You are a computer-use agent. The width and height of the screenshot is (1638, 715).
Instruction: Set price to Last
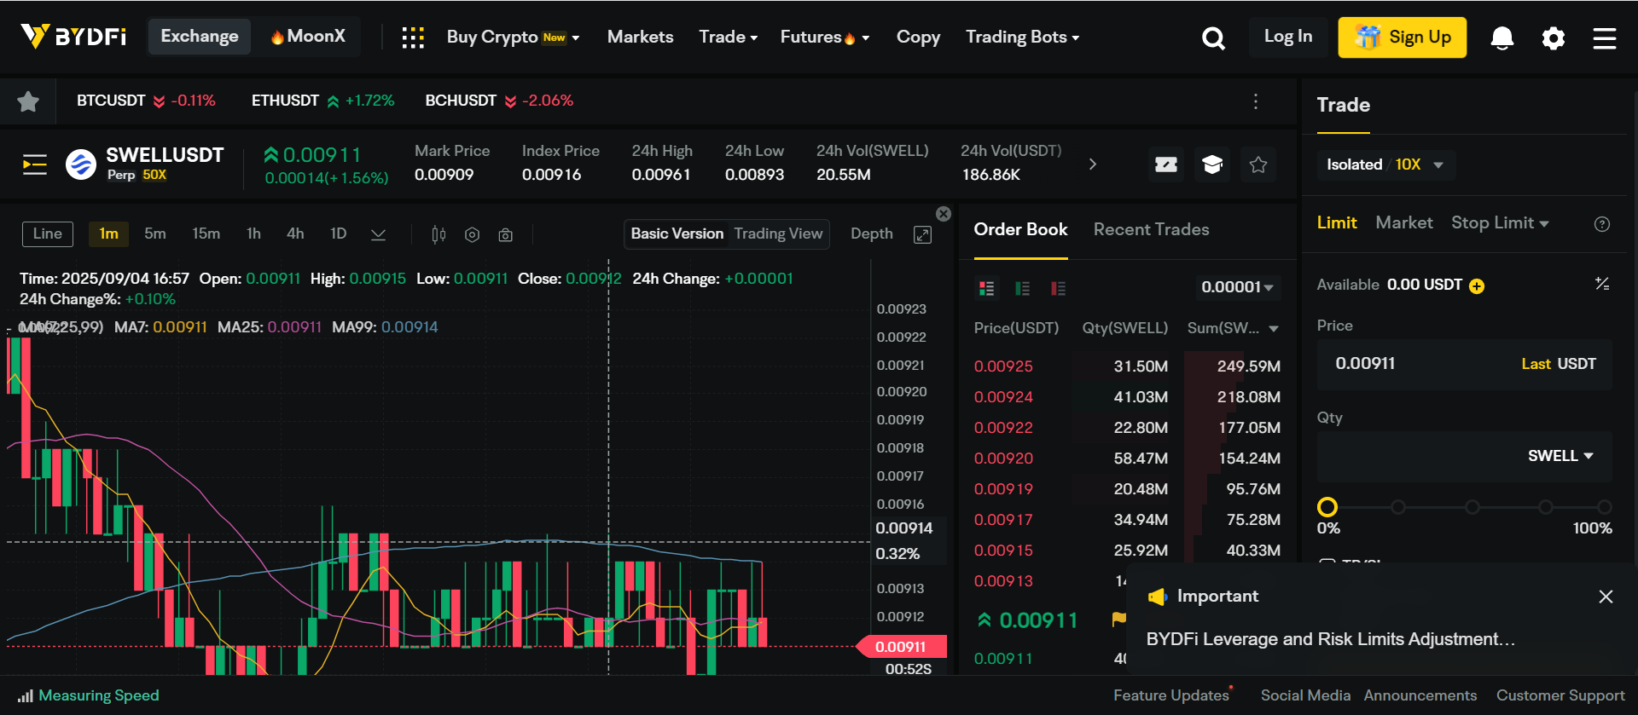[x=1536, y=365]
